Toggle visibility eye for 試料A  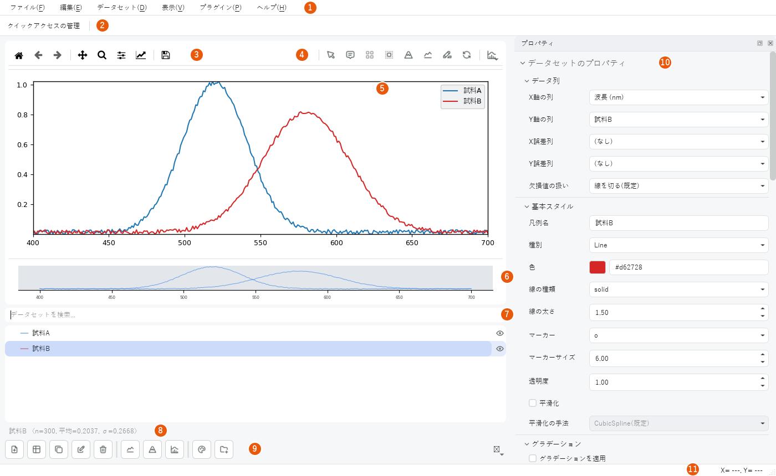click(x=500, y=333)
